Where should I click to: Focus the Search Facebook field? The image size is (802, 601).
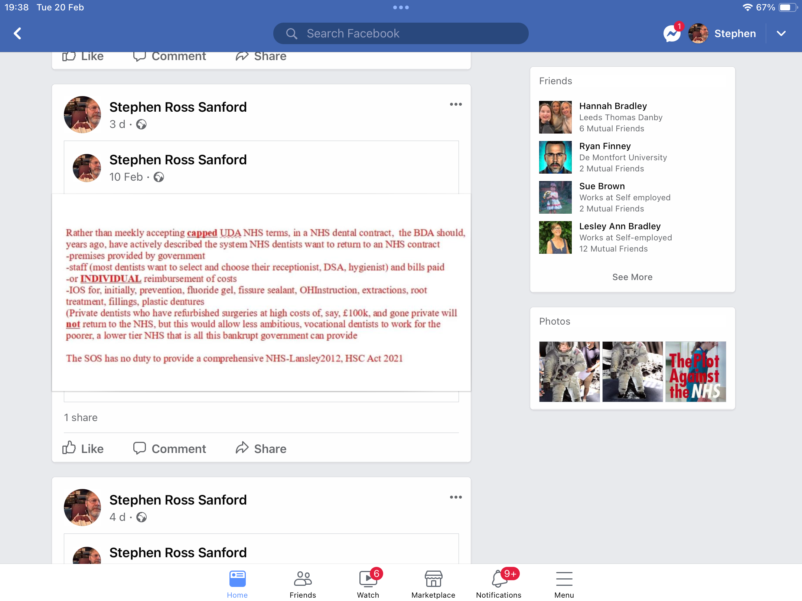(401, 33)
